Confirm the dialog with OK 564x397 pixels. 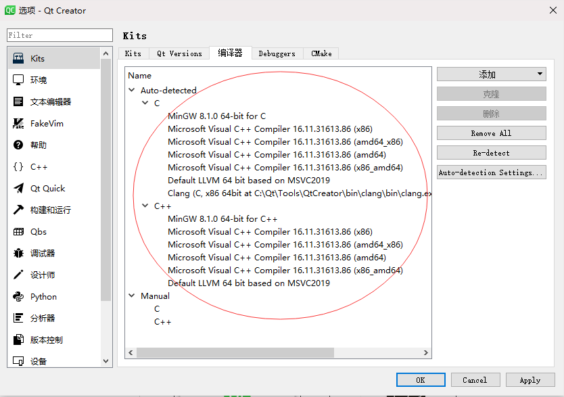tap(421, 379)
